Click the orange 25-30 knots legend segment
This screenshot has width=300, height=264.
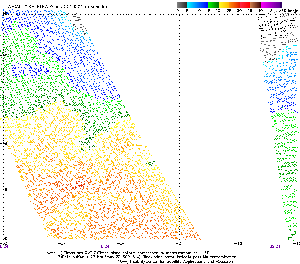(234, 5)
